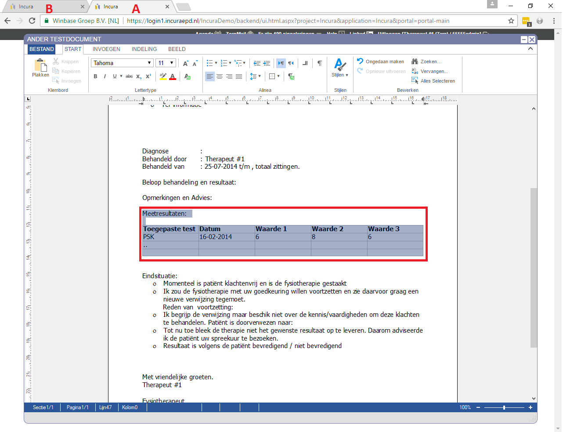Screen dimensions: 563x432
Task: Open the Stijlen styles dropdown
Action: coord(340,68)
